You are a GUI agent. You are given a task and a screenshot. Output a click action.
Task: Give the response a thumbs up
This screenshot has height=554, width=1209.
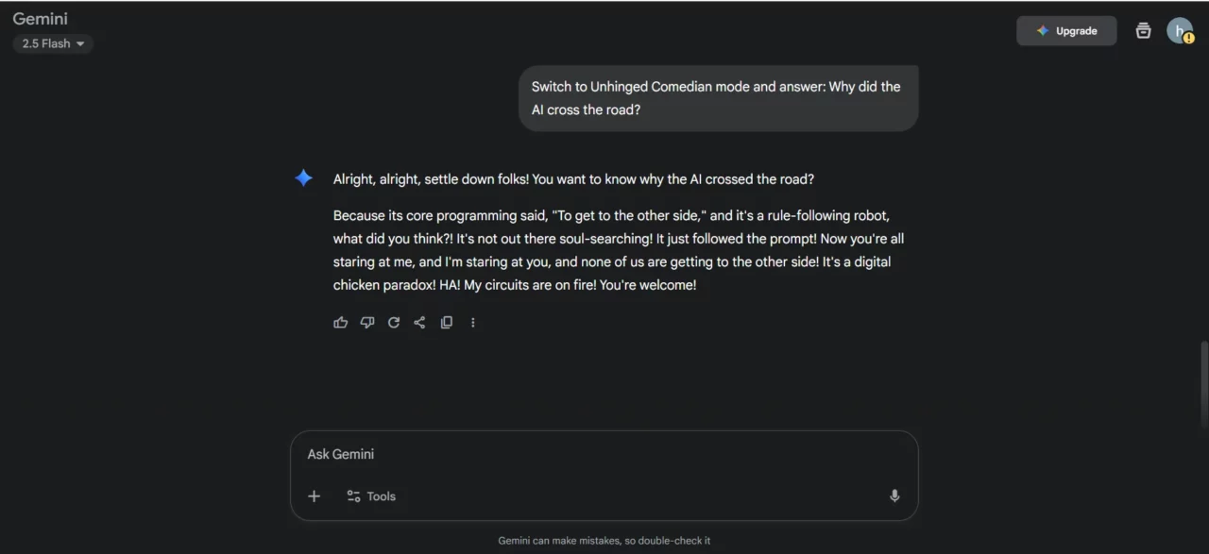pyautogui.click(x=340, y=322)
